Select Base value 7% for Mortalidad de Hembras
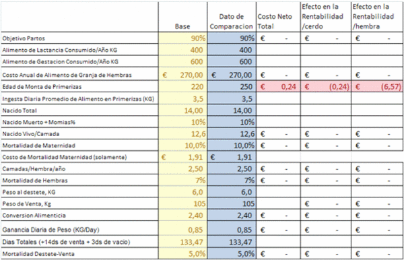The width and height of the screenshot is (404, 260). (200, 181)
